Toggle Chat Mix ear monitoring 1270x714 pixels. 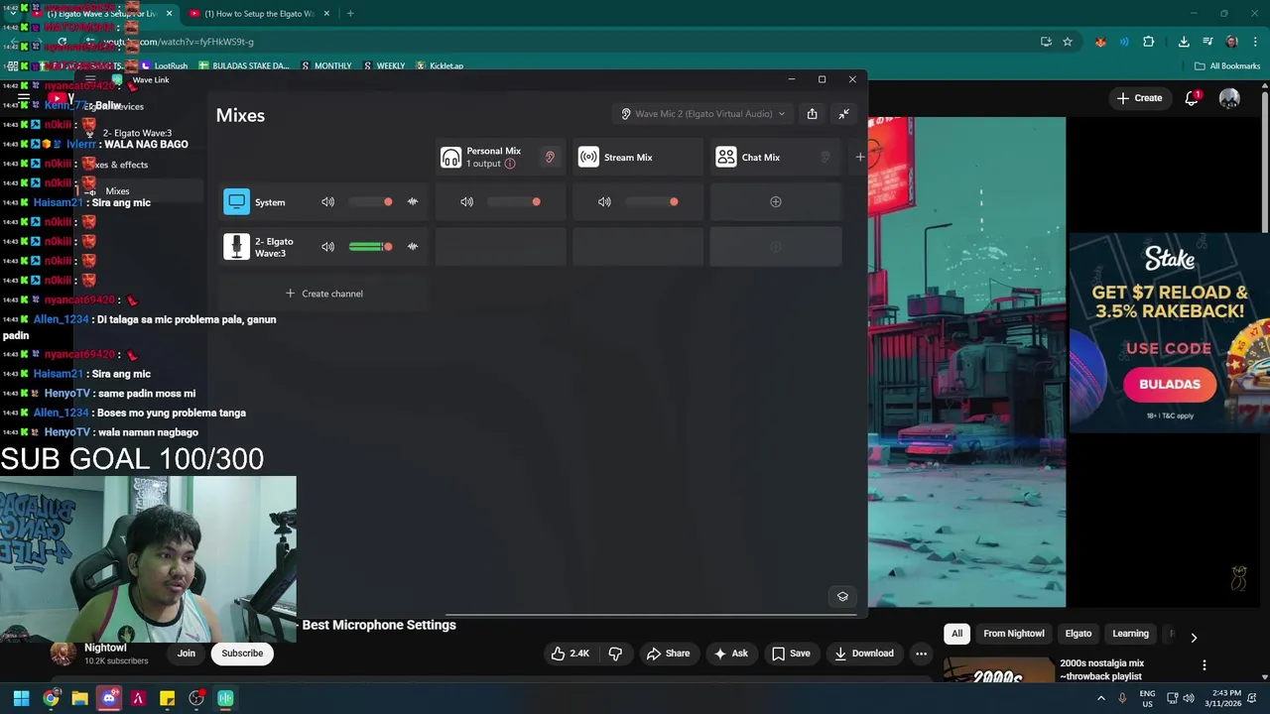(x=825, y=158)
